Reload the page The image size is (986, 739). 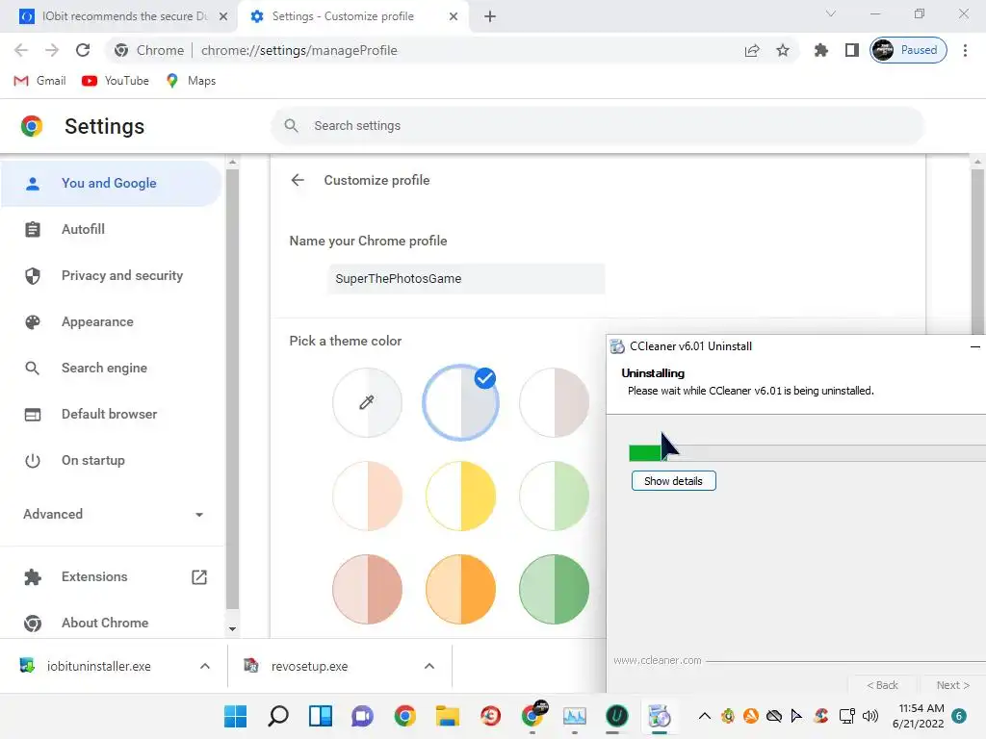83,50
